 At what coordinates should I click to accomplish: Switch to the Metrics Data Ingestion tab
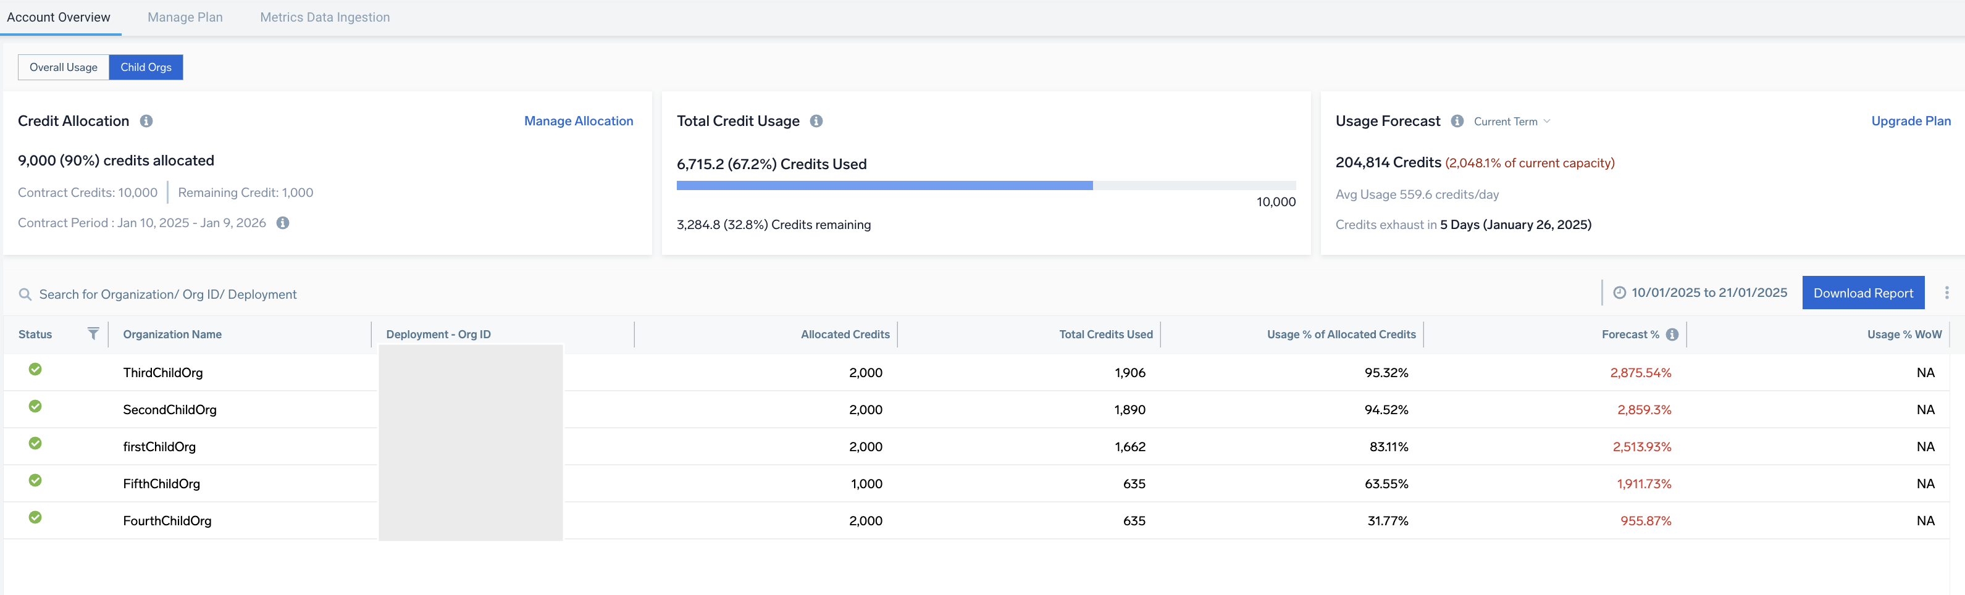[x=324, y=17]
